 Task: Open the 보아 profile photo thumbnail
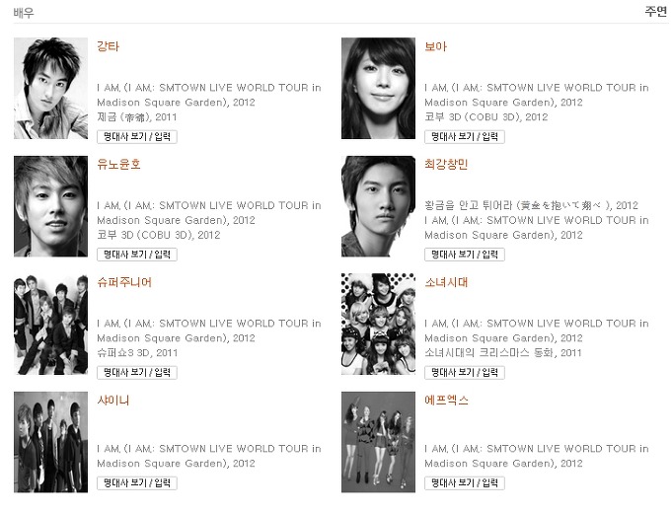(378, 88)
